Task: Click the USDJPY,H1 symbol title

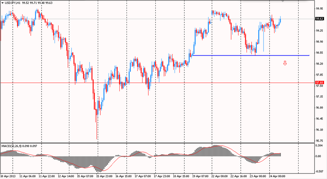Action: (x=12, y=3)
